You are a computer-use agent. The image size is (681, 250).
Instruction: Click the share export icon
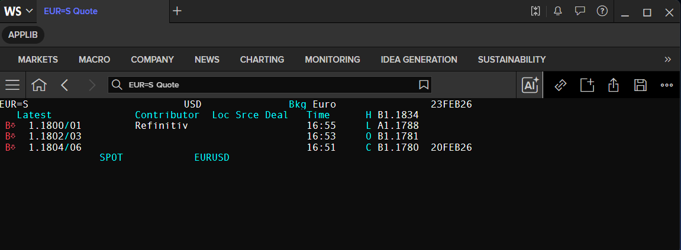[x=613, y=85]
